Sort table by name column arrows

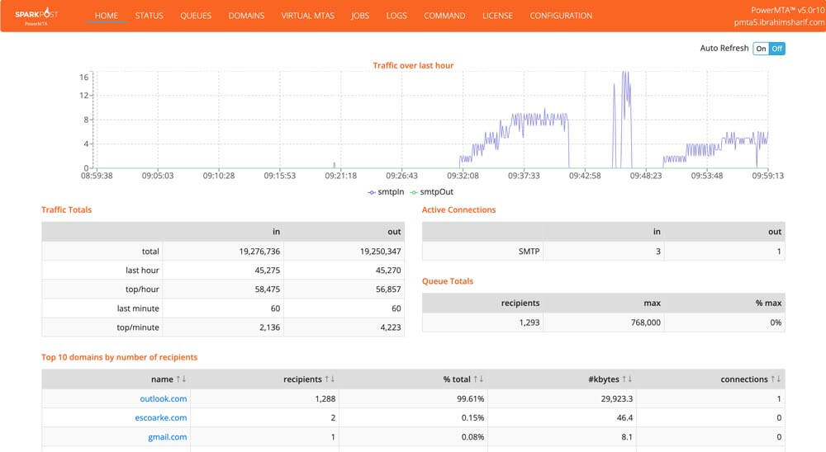(x=181, y=379)
